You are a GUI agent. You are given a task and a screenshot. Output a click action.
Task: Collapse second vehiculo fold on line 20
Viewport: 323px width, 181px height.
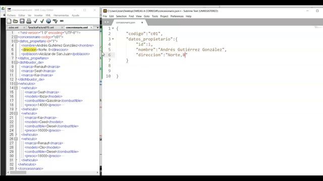16,114
